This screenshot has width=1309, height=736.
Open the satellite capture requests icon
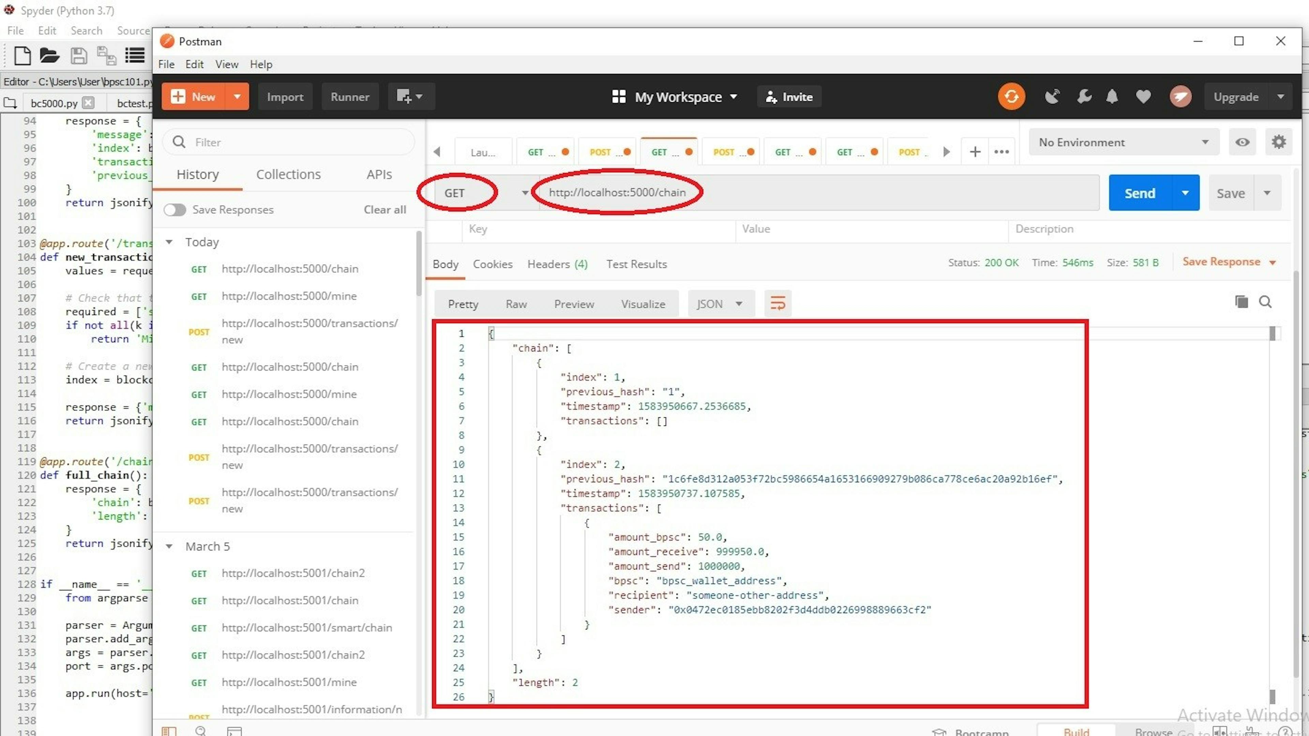tap(1052, 96)
